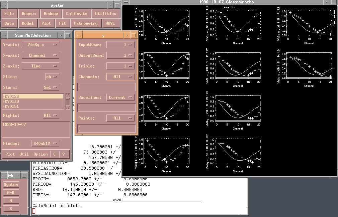338x217 pixels.
Task: Open the Baselines Current dropdown
Action: pyautogui.click(x=120, y=97)
